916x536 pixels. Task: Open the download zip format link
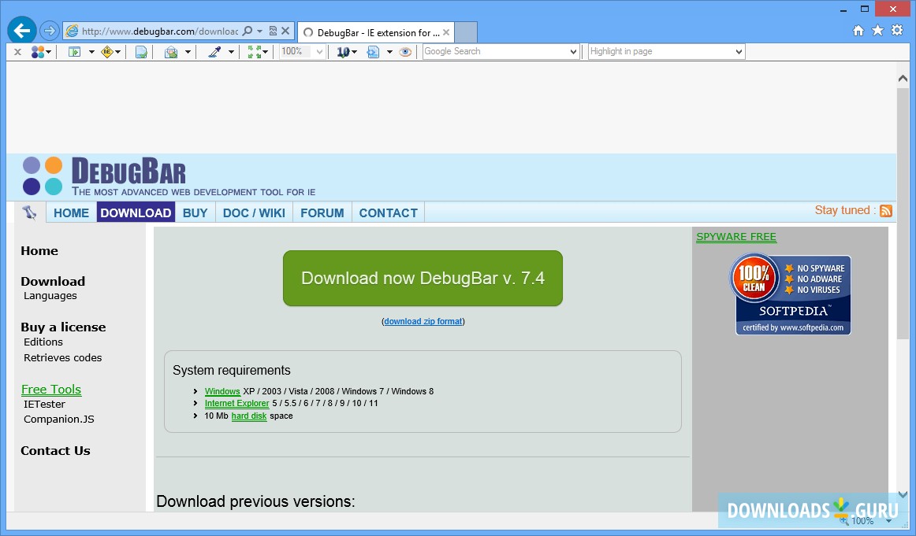coord(423,321)
